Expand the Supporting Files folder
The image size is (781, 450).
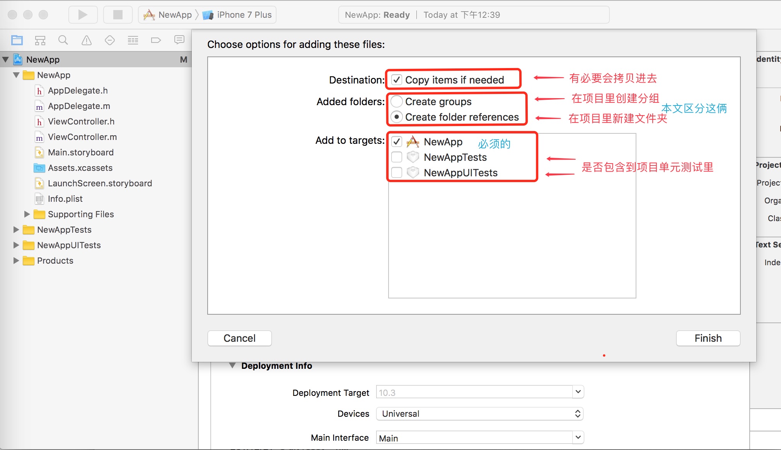[x=27, y=214]
